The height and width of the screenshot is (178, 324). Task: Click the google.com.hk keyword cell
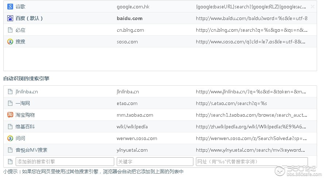(x=133, y=7)
